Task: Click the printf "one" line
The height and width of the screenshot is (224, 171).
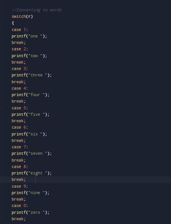Action: [29, 36]
